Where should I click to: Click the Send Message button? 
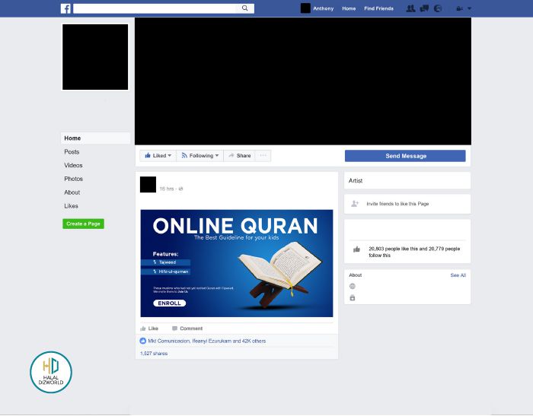point(404,156)
